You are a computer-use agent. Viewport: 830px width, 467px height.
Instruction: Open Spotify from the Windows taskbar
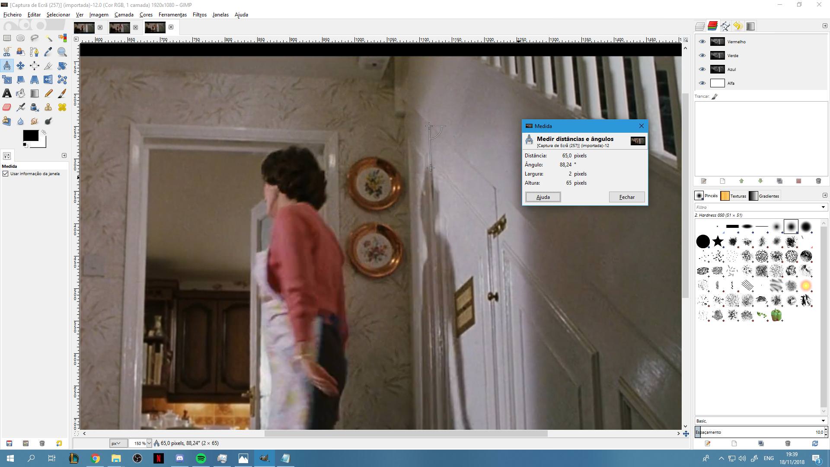pos(201,458)
